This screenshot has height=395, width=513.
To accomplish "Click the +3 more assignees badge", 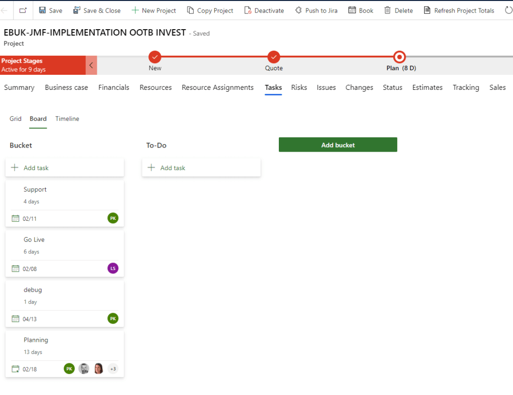I will [113, 369].
